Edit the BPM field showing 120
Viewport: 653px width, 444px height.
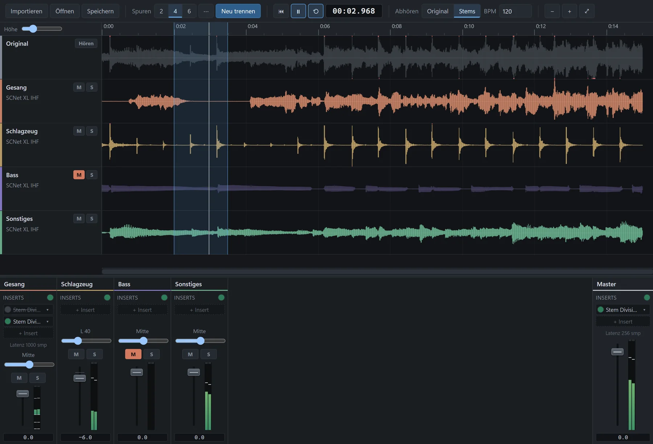coord(515,11)
